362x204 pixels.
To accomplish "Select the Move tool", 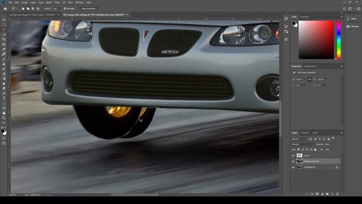I will (x=4, y=20).
